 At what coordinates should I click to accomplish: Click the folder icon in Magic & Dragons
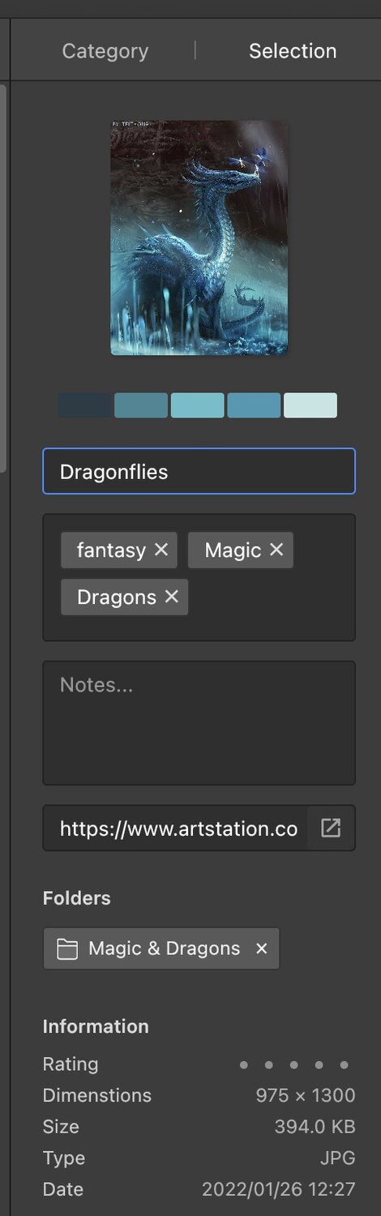click(x=67, y=948)
